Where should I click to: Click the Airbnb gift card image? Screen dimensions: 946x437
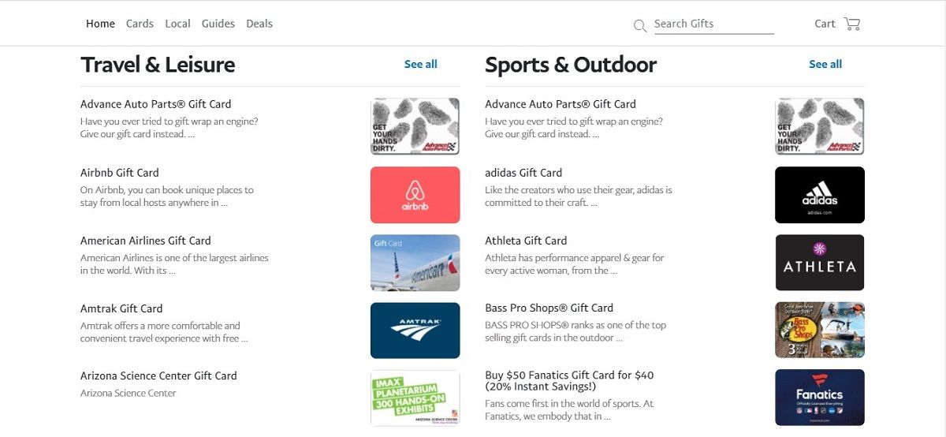[x=415, y=195]
